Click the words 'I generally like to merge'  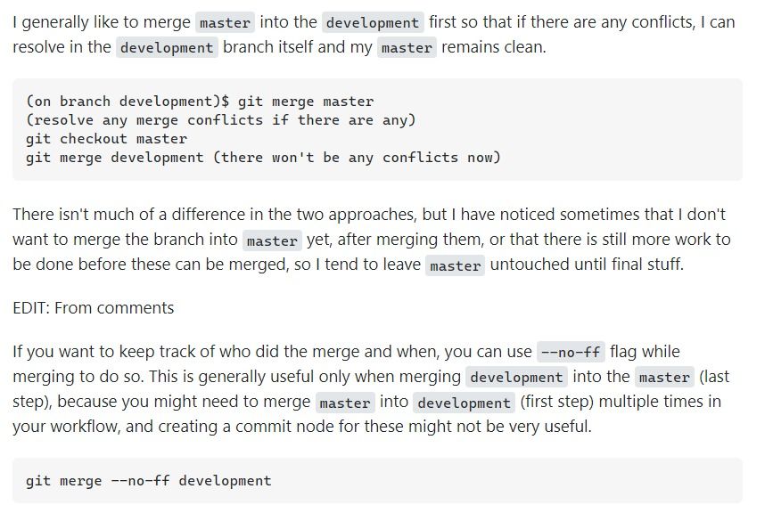[x=102, y=22]
